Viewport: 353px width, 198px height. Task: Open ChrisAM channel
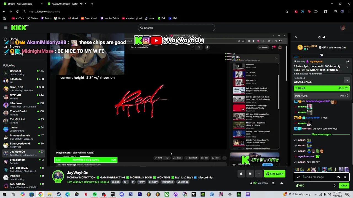(23, 73)
